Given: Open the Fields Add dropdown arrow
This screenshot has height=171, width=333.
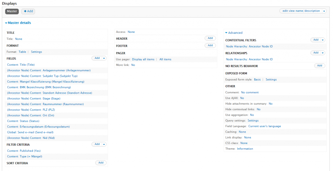Looking at the screenshot, I should pos(104,58).
